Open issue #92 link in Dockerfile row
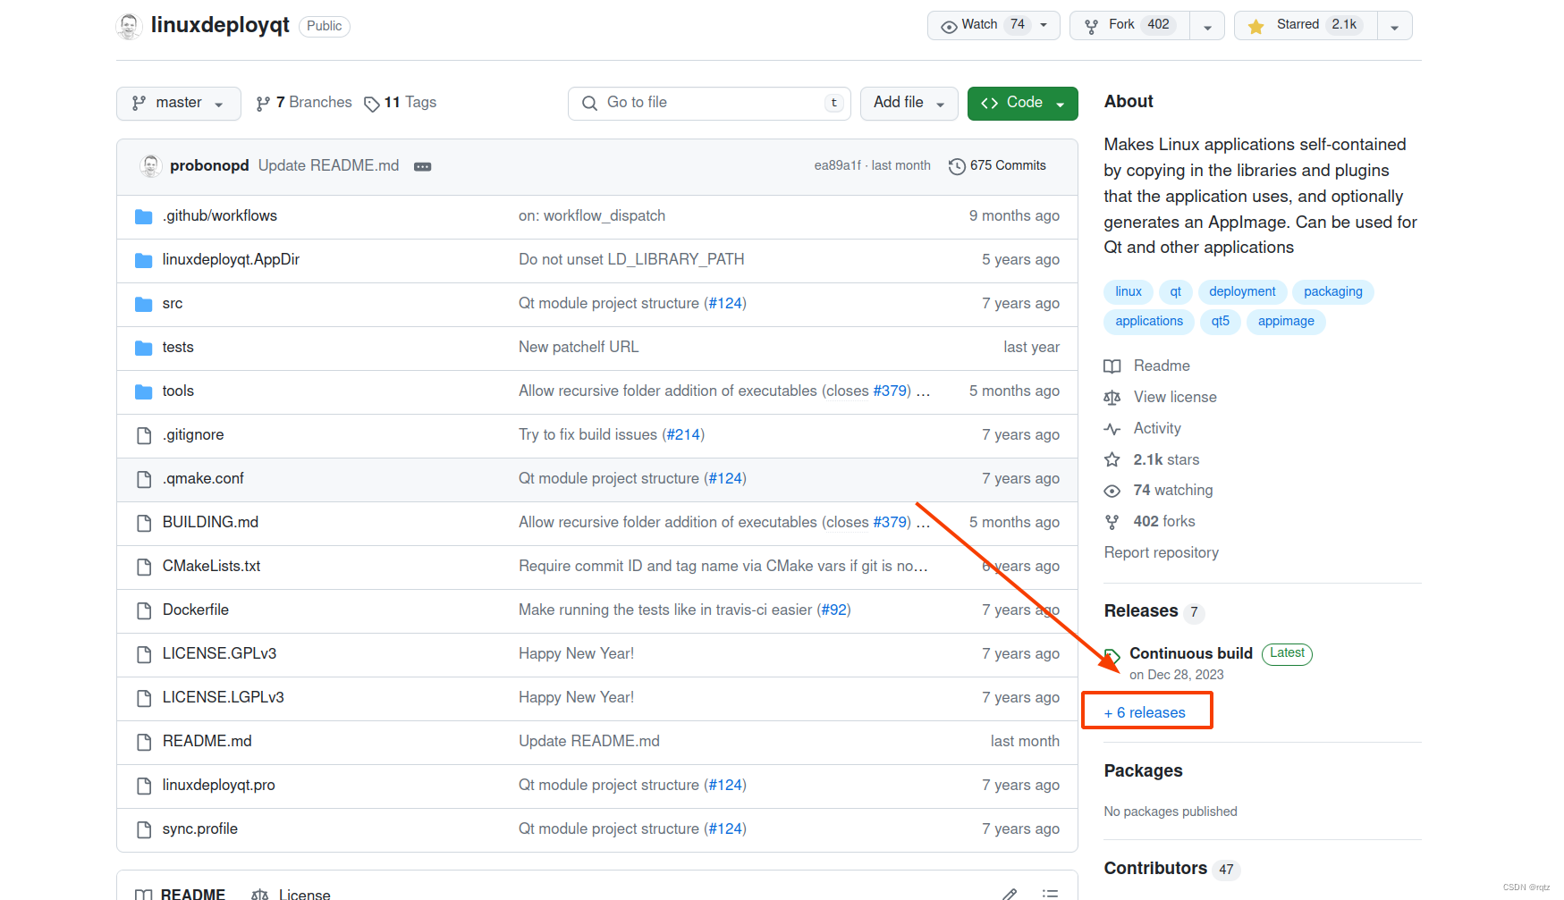Image resolution: width=1564 pixels, height=900 pixels. [x=833, y=610]
